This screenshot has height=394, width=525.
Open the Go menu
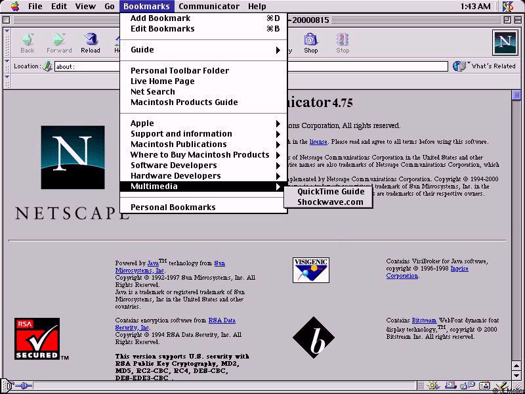[110, 6]
